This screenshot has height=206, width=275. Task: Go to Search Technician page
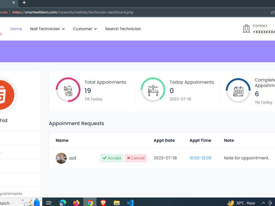[123, 29]
